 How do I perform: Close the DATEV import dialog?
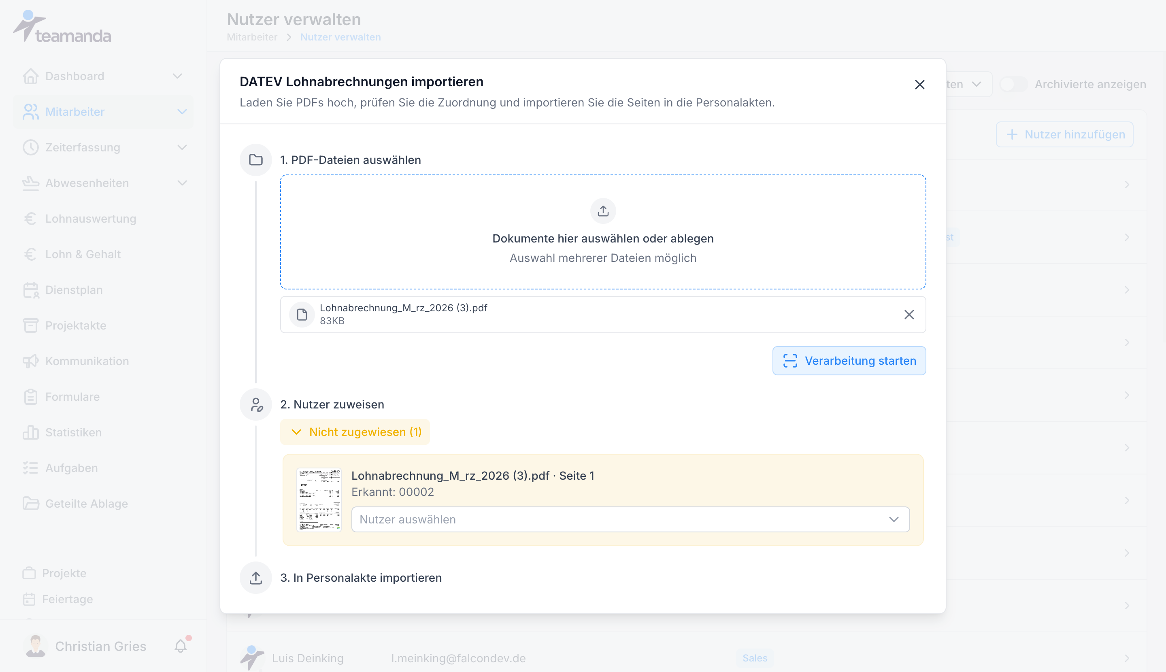coord(919,85)
